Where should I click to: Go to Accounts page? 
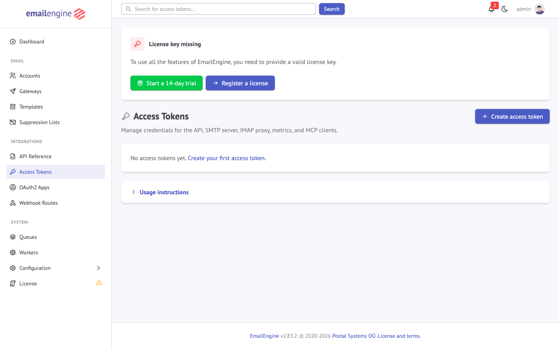pyautogui.click(x=56, y=76)
